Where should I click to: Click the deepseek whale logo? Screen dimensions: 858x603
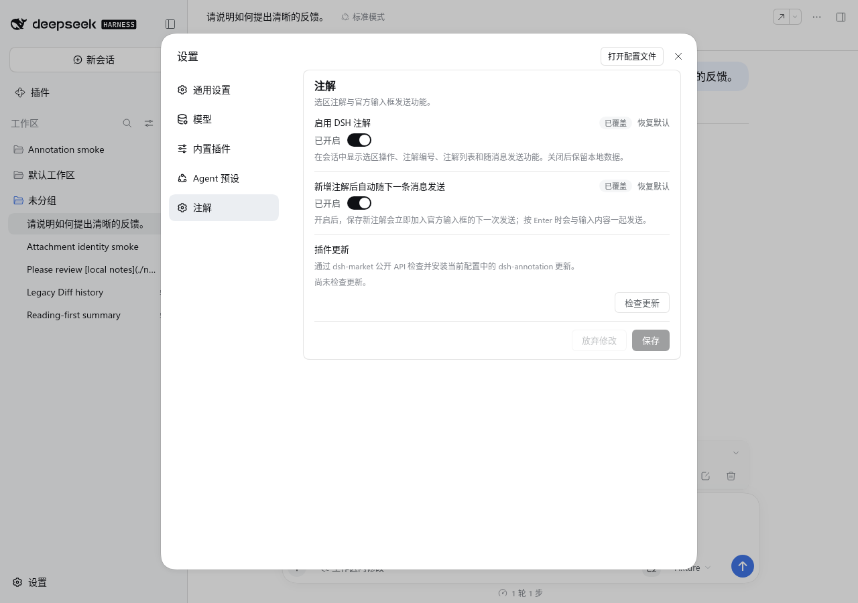[19, 24]
